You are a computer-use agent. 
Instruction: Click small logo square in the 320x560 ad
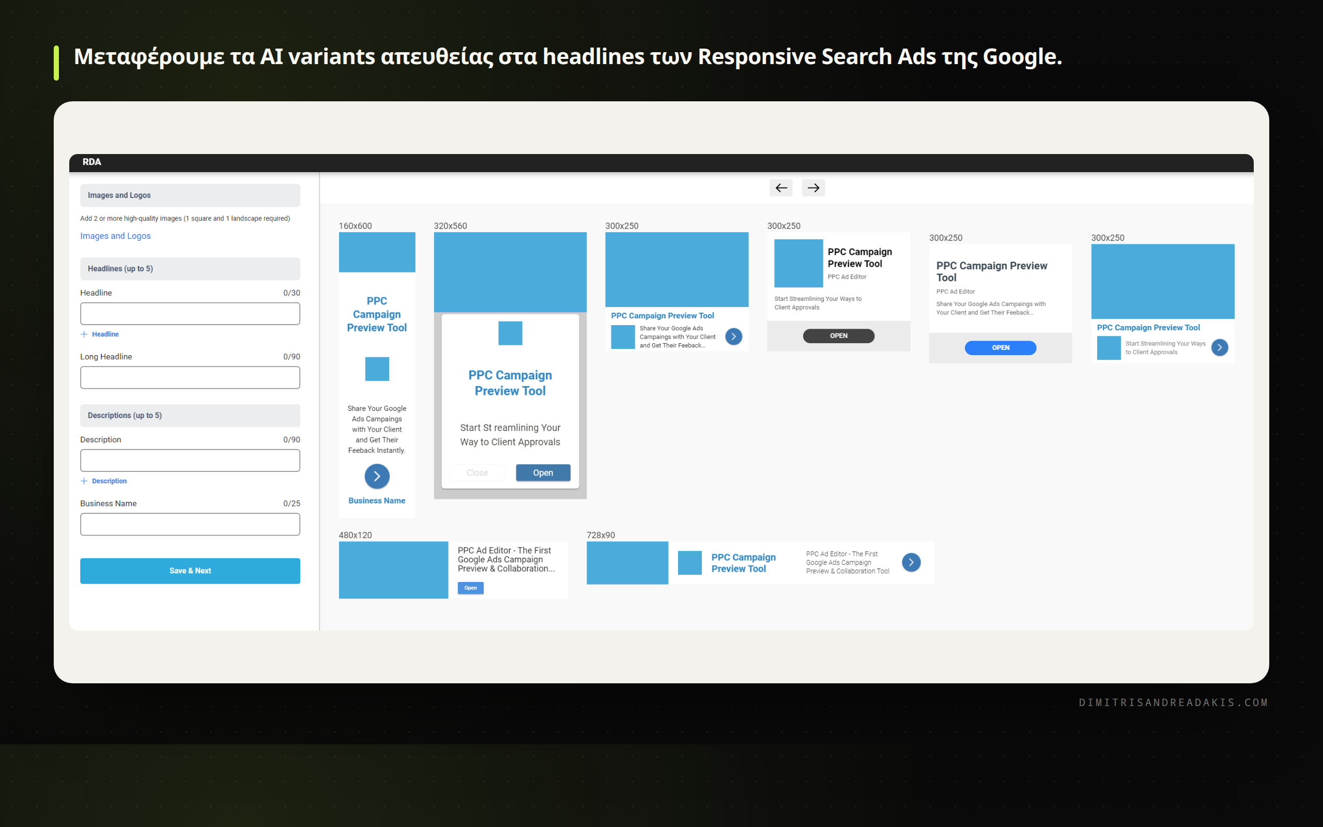[510, 333]
